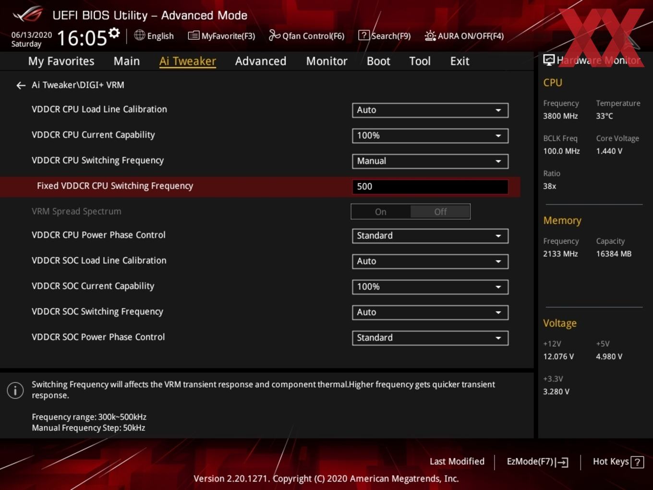Select VDDCR SOC Load Line Calibration label
This screenshot has width=653, height=490.
point(99,260)
